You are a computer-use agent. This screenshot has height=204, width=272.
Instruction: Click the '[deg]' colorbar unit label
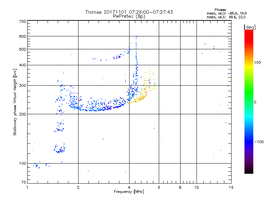pos(250,27)
